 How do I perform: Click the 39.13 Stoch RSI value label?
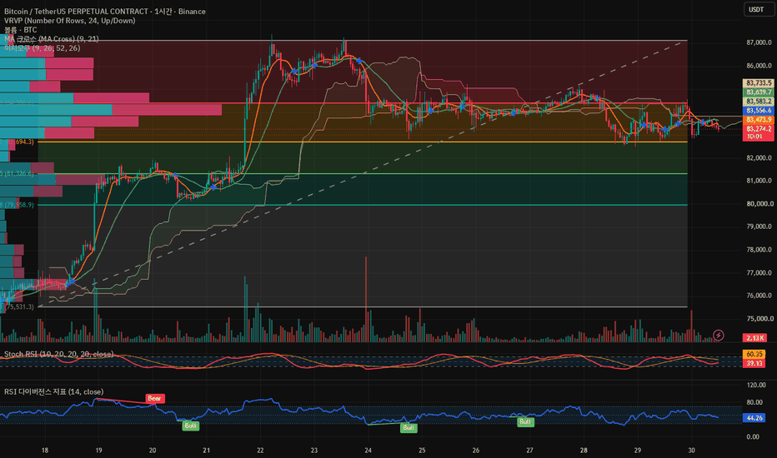[x=754, y=363]
